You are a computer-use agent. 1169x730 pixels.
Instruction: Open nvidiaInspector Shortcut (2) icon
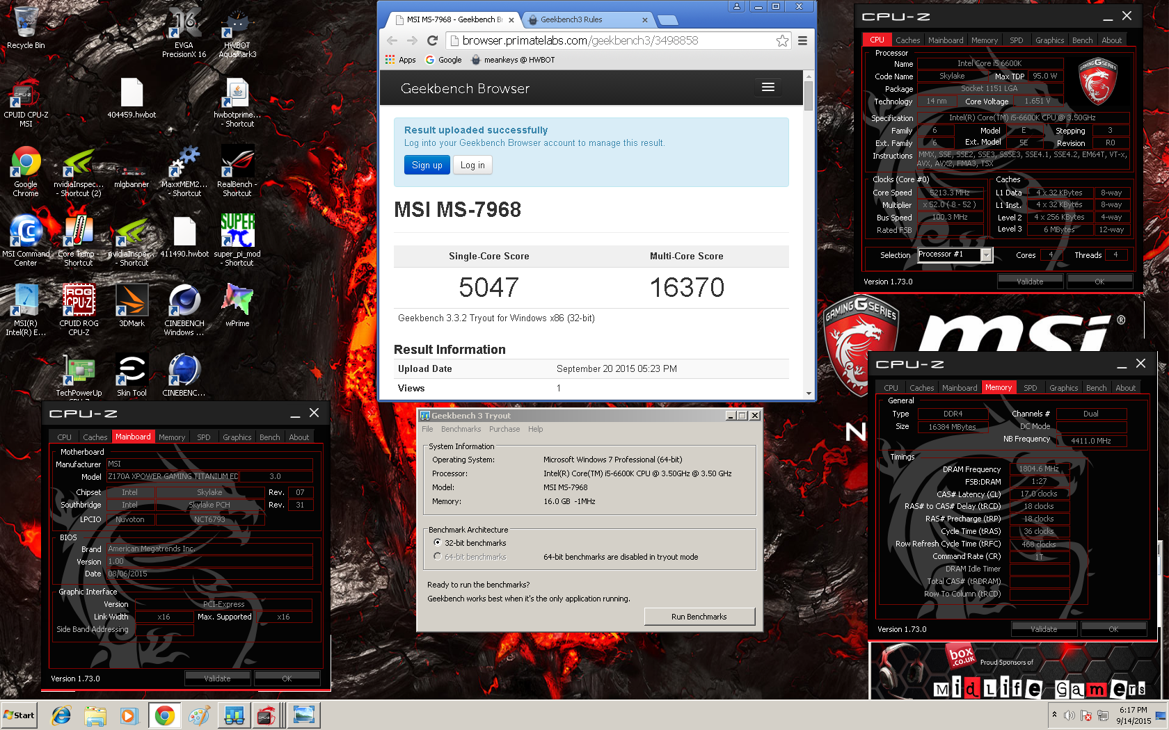pos(79,171)
